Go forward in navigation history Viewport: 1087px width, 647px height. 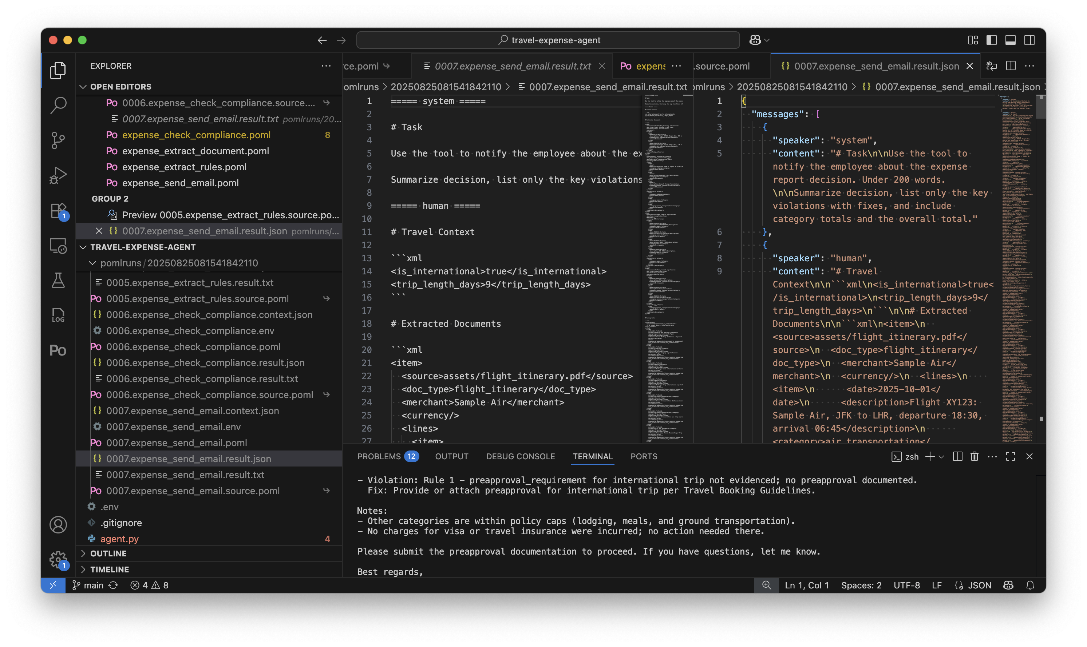(341, 40)
